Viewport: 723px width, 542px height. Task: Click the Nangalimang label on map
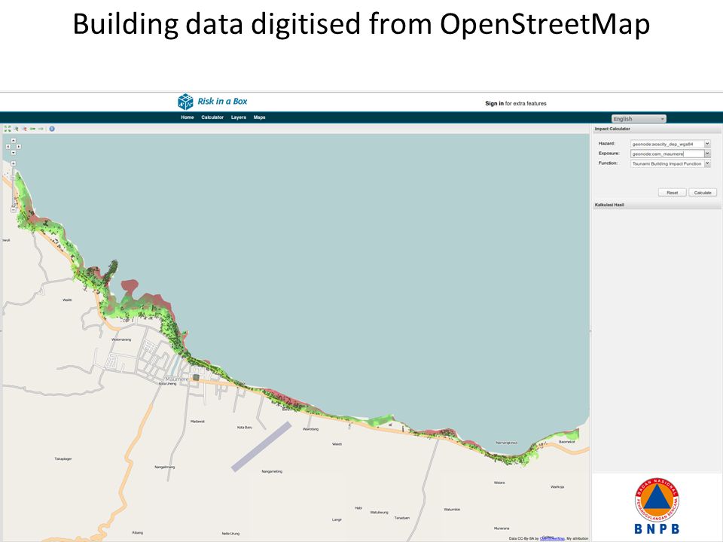(165, 467)
